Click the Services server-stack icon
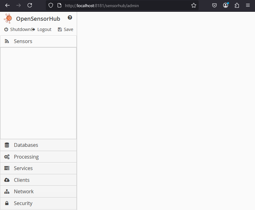This screenshot has width=255, height=210. (x=7, y=168)
